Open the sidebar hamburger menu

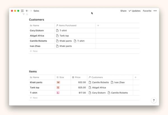[x=22, y=11]
